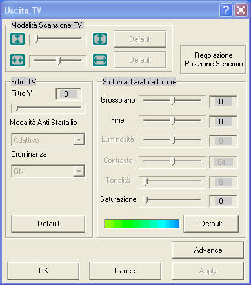251x285 pixels.
Task: Reset Filtro TV with its Default button
Action: click(48, 224)
